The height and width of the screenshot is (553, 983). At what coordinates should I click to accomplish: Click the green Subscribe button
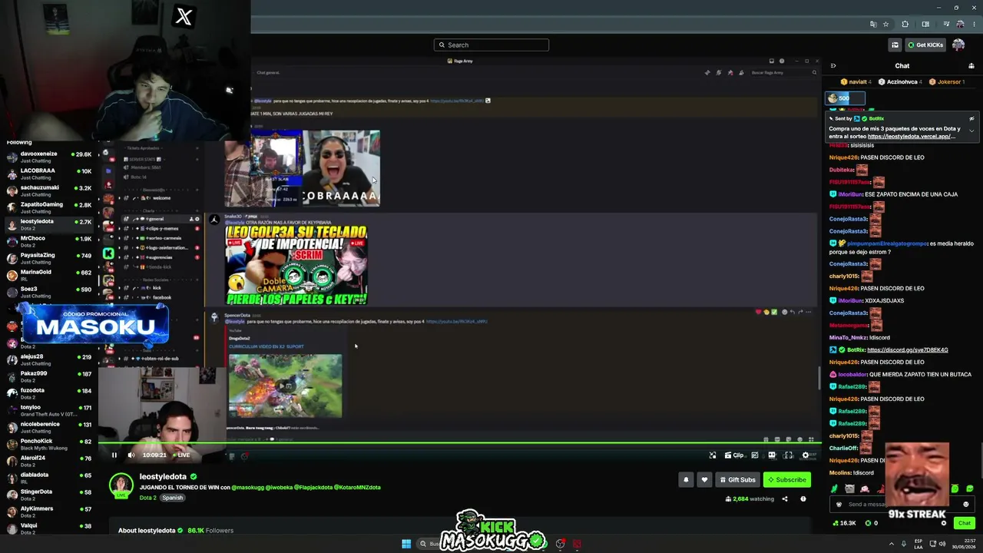point(787,479)
